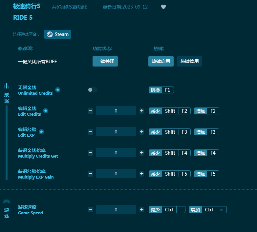Viewport: 257px width, 232px height.
Task: Click the bar chart data section icon
Action: 7,86
